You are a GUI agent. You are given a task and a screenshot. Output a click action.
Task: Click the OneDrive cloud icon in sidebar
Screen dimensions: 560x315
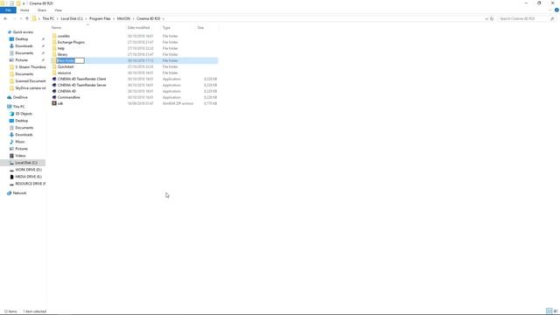10,97
